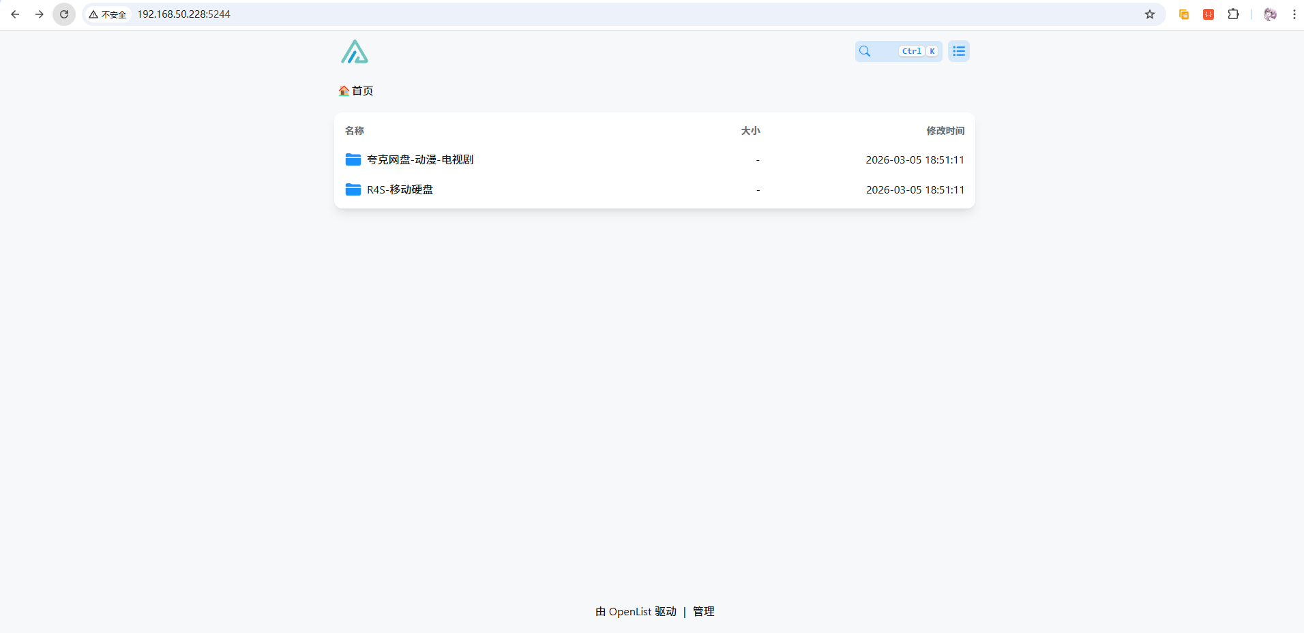Open the search box
The height and width of the screenshot is (633, 1304).
pyautogui.click(x=898, y=51)
